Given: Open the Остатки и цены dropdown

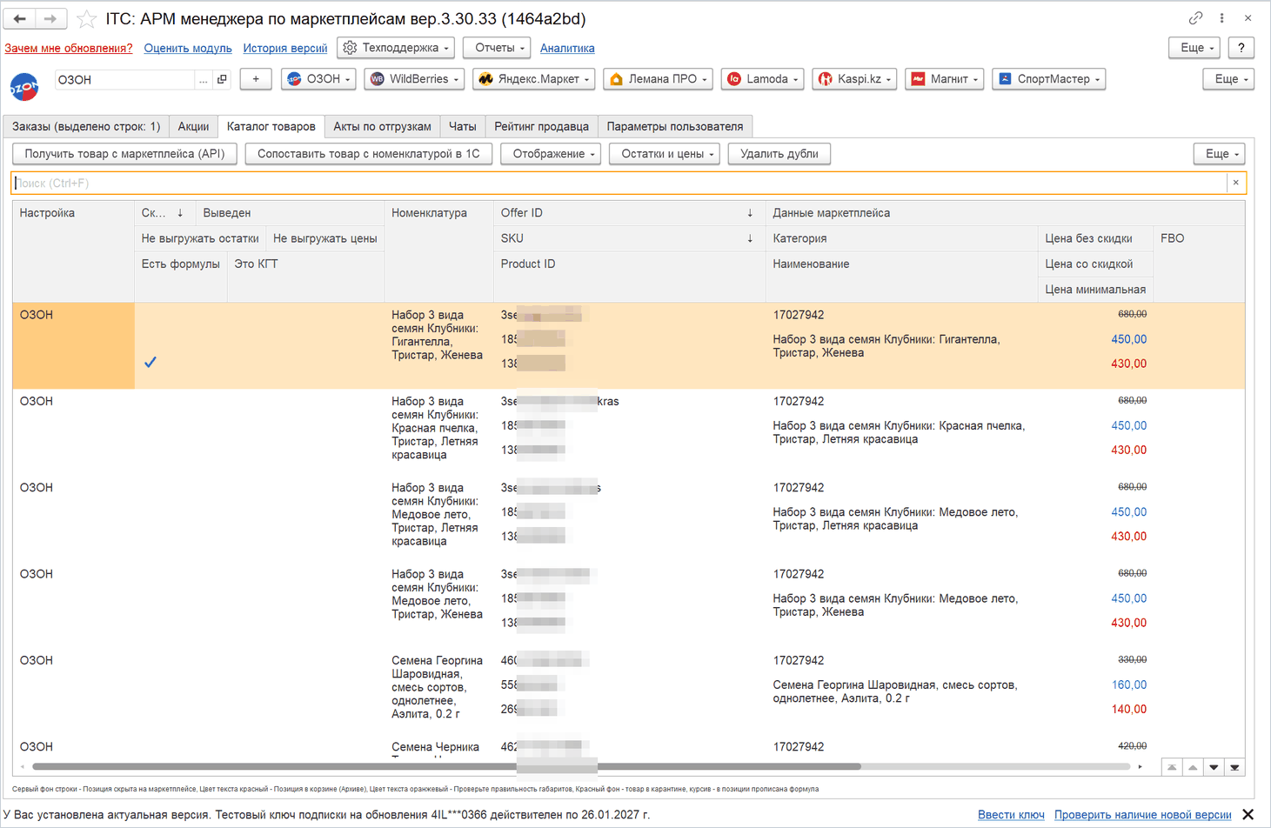Looking at the screenshot, I should tap(665, 154).
